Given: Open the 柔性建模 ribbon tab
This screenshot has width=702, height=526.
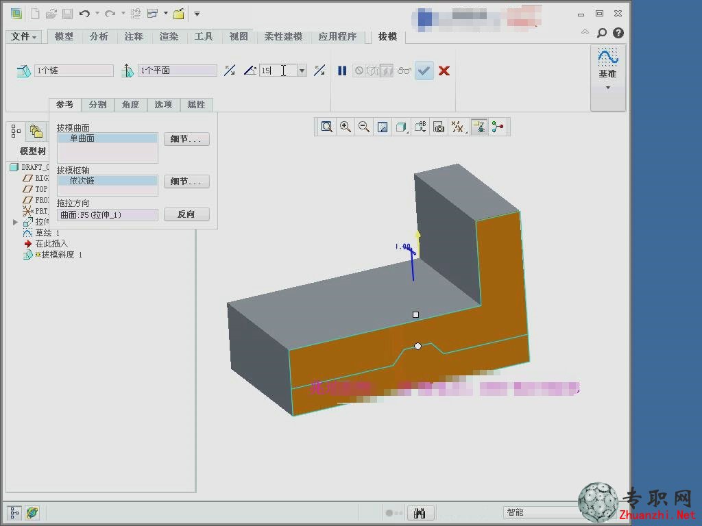Looking at the screenshot, I should pos(283,36).
